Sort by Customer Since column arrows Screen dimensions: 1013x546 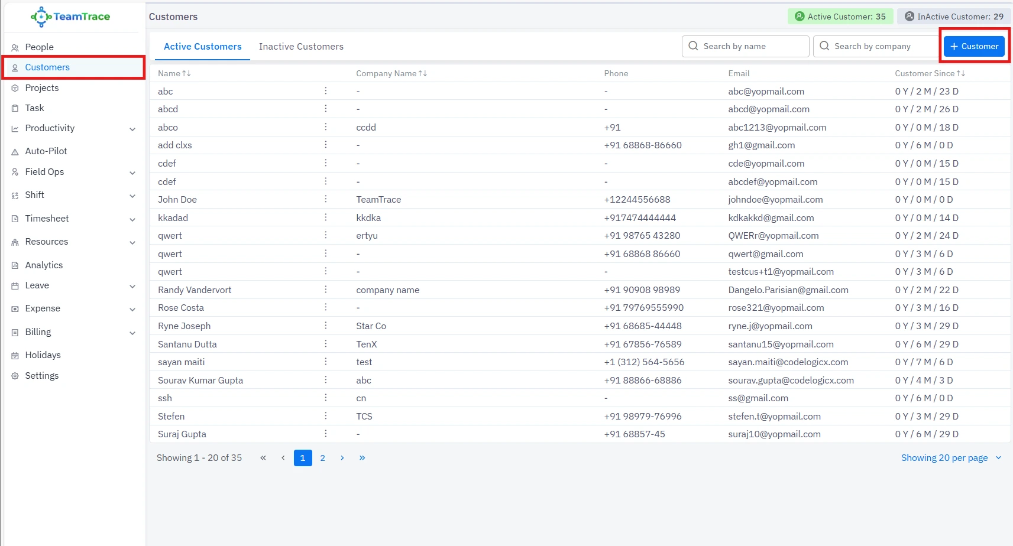coord(960,73)
